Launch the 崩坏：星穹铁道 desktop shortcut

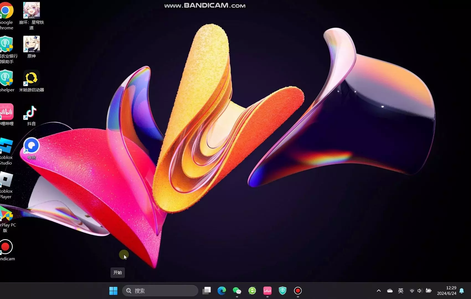coord(32,16)
